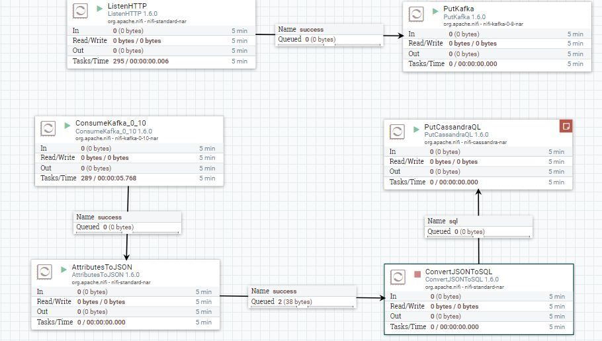Viewport: 602px width, 341px height.
Task: Click the ConvertJSONToSQL processor icon
Action: (x=398, y=277)
